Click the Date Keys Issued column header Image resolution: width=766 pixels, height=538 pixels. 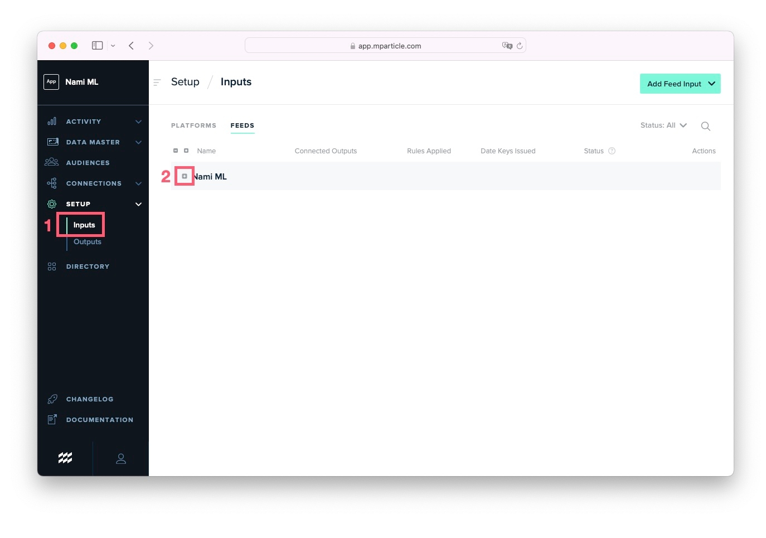tap(508, 151)
